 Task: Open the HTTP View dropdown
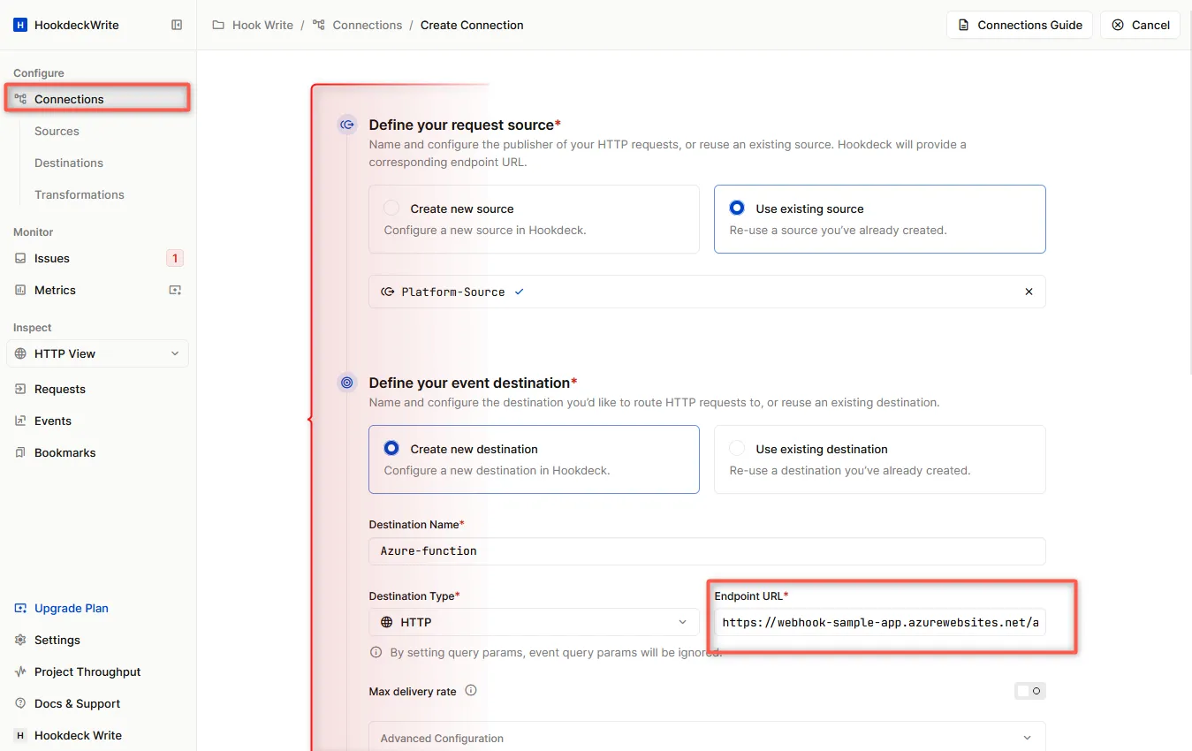(x=97, y=353)
